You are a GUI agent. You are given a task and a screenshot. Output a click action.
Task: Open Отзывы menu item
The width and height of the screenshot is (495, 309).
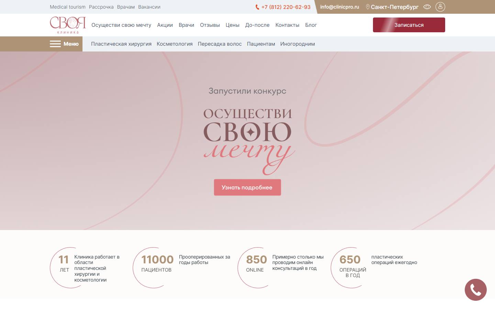click(x=210, y=25)
